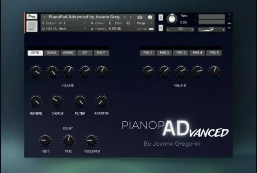Click the REVERB knob
This screenshot has width=257, height=173.
[x=36, y=101]
